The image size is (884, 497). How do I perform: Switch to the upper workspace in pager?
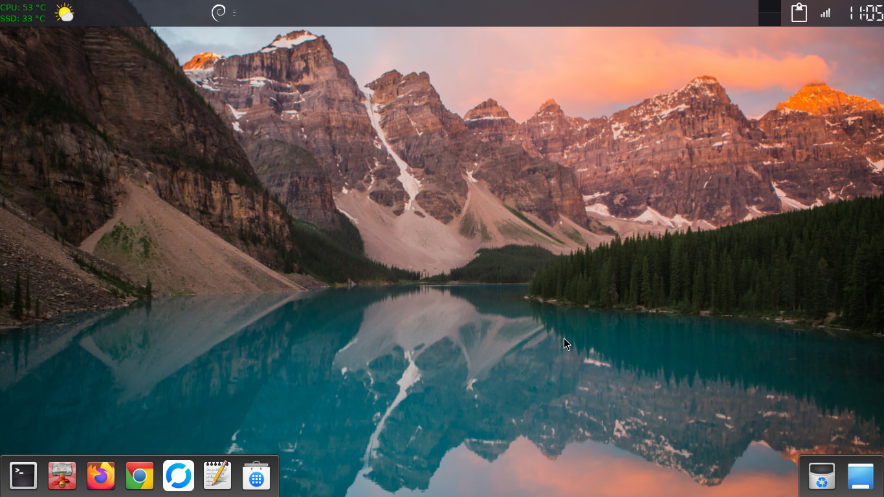[x=769, y=6]
